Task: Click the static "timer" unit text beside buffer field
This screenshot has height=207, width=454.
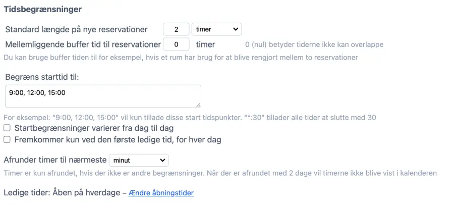Action: click(x=205, y=44)
